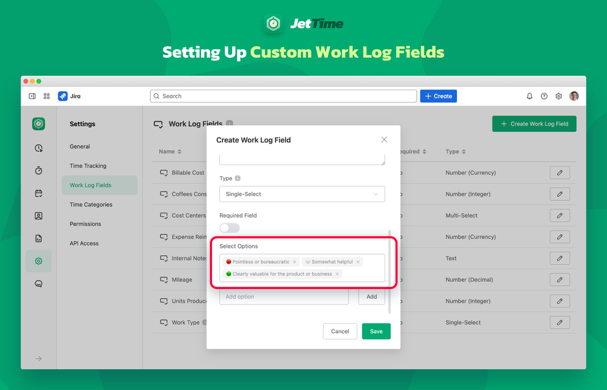Remove the Clearly valuable option tag

coord(337,274)
